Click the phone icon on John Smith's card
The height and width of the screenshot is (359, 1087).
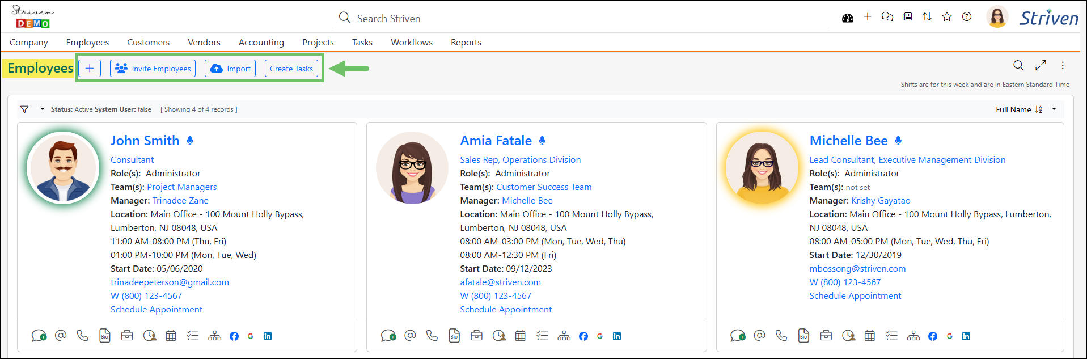pyautogui.click(x=83, y=336)
